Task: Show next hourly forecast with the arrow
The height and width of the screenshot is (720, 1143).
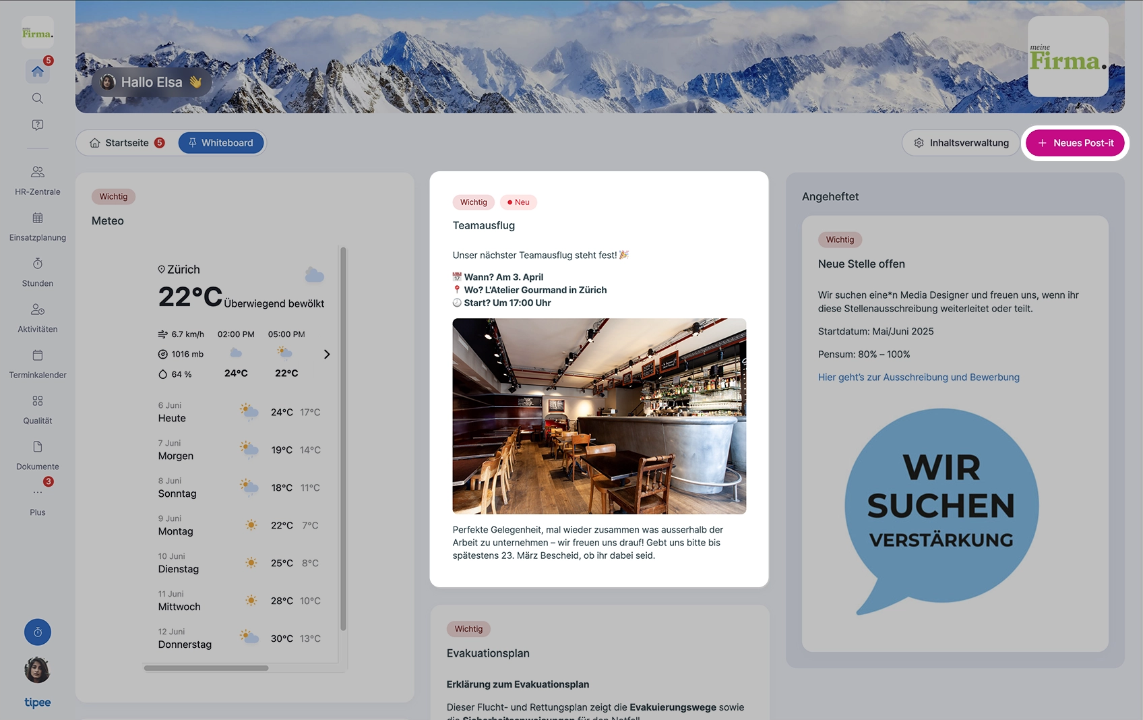Action: coord(327,355)
